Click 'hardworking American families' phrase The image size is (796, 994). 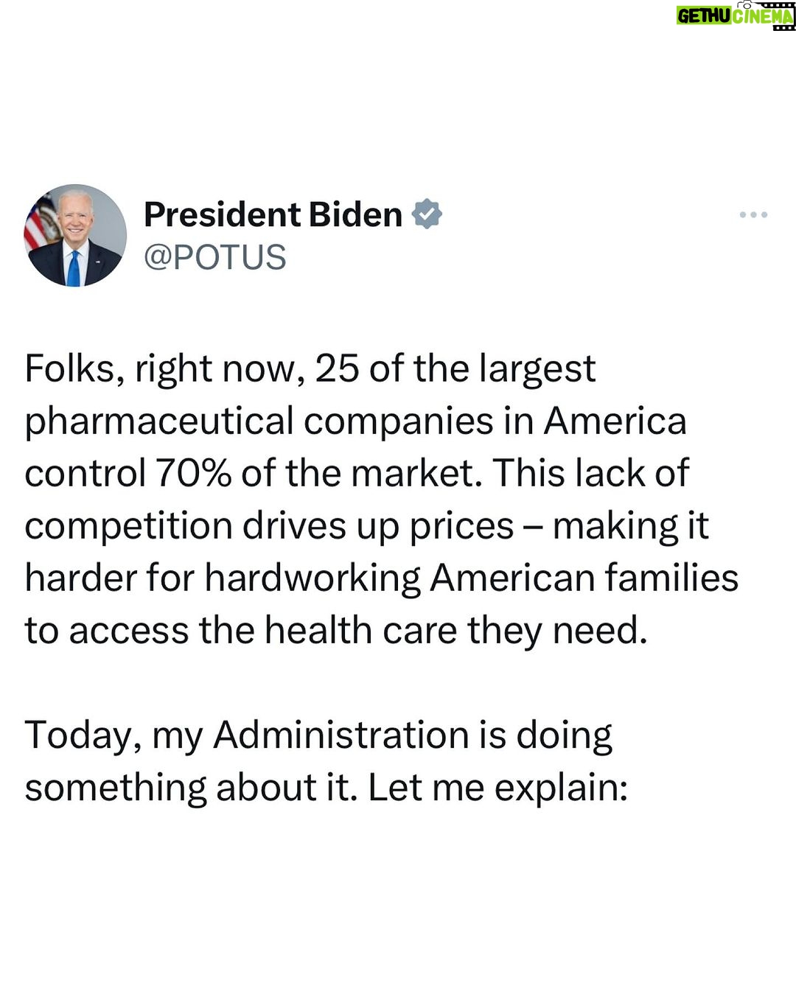pos(472,578)
